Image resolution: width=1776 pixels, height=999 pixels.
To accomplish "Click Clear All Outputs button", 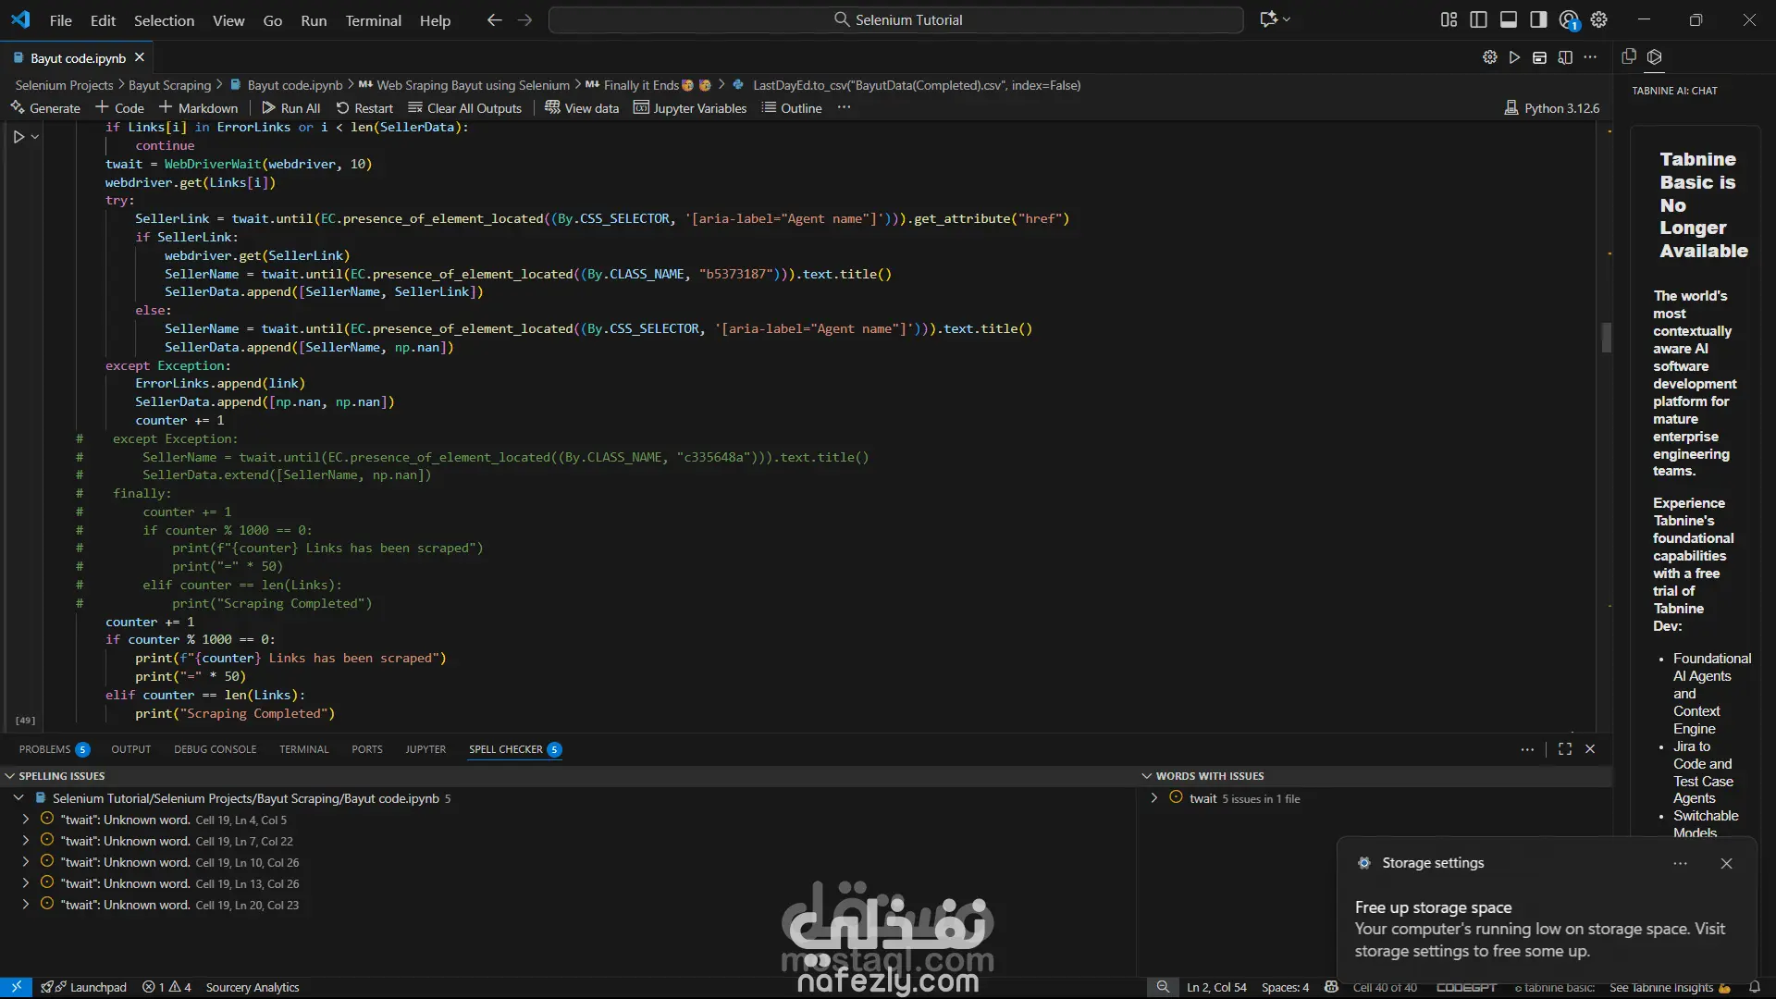I will click(x=465, y=108).
